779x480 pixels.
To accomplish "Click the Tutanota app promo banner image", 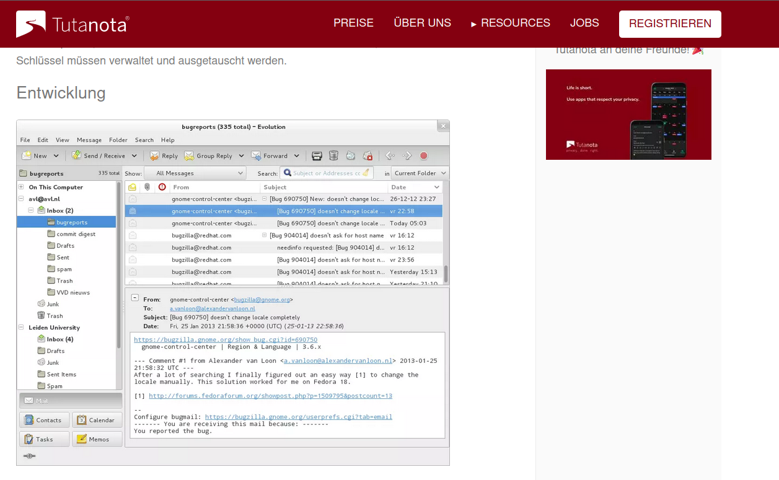I will [x=628, y=115].
